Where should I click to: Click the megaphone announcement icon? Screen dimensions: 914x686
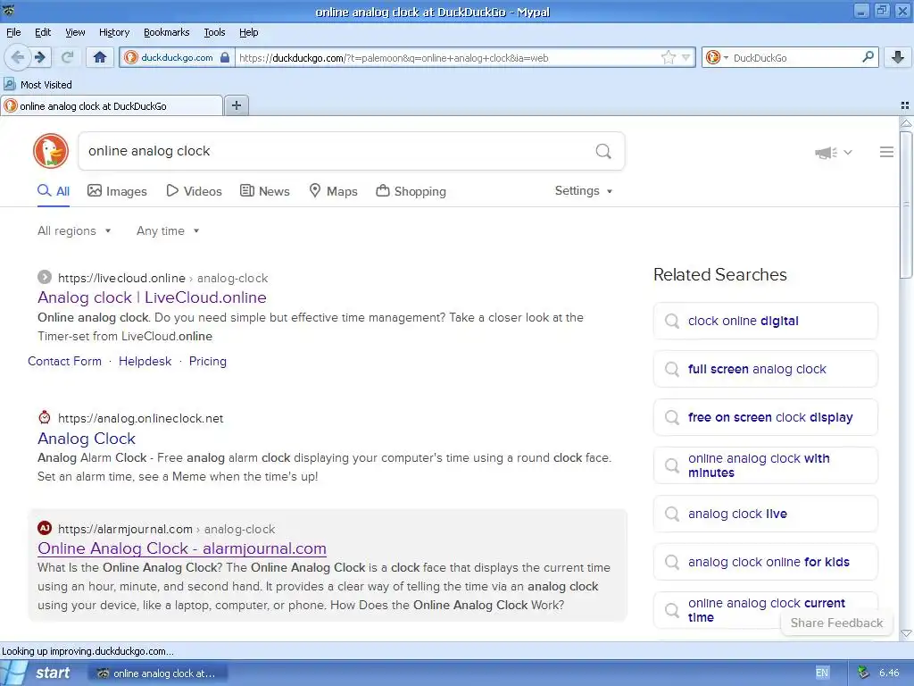click(826, 153)
